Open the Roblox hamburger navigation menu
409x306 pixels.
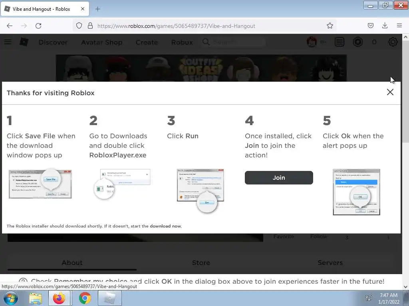tap(8, 42)
